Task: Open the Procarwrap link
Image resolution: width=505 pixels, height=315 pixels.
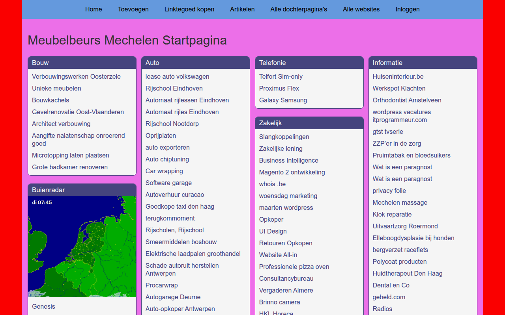Action: click(x=162, y=285)
